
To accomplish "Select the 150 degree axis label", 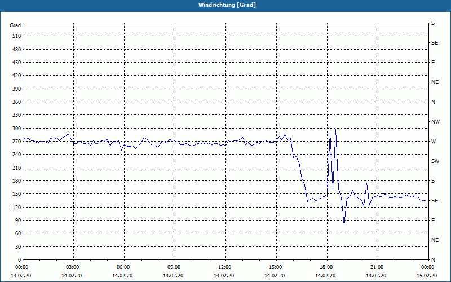I will [17, 194].
